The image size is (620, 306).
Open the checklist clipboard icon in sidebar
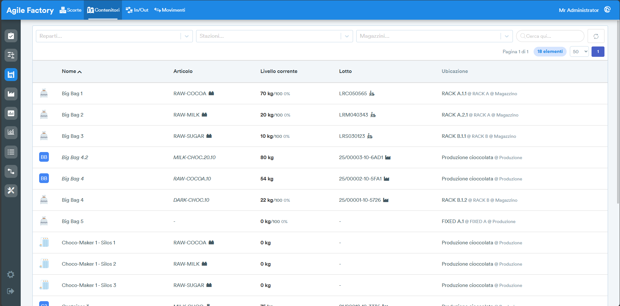[11, 36]
